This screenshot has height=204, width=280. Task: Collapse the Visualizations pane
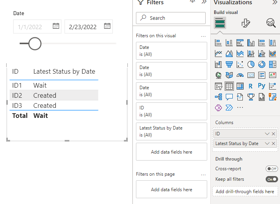[x=275, y=2]
